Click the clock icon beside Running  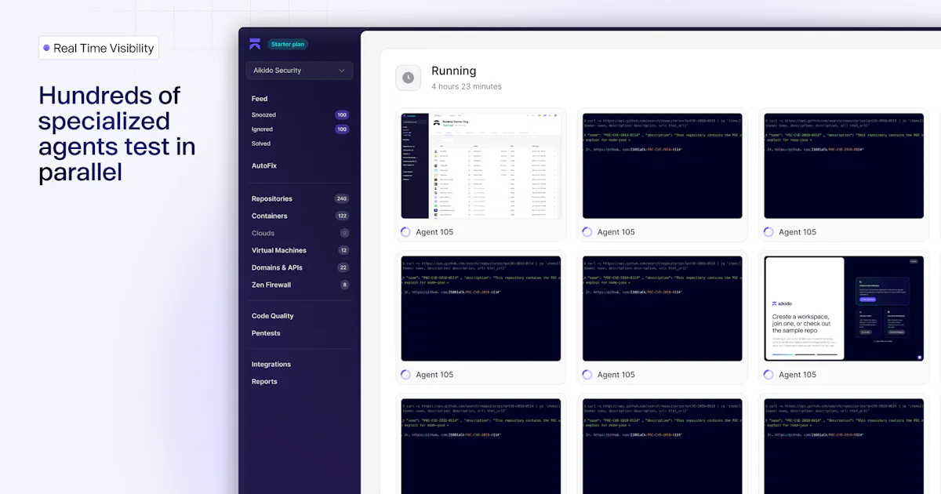pos(408,77)
